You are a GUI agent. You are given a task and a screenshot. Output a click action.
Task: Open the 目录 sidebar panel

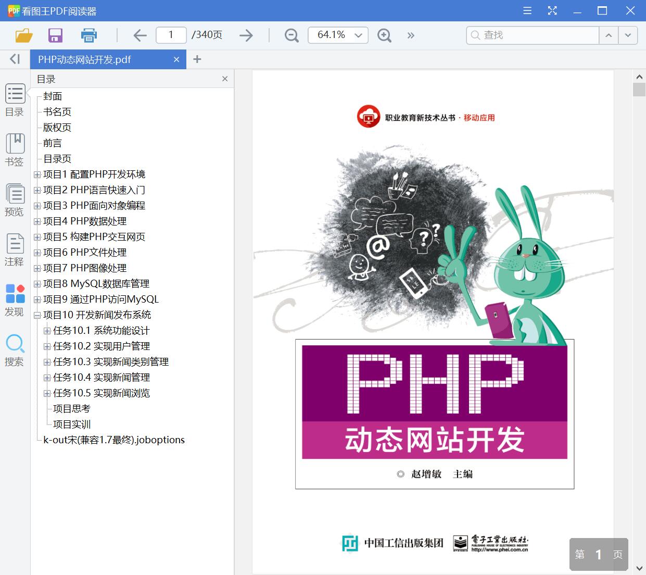pos(15,101)
